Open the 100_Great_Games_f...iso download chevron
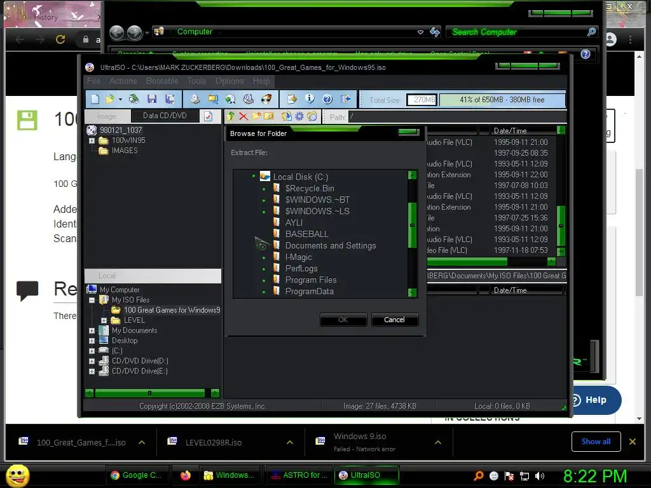651x488 pixels. click(142, 442)
